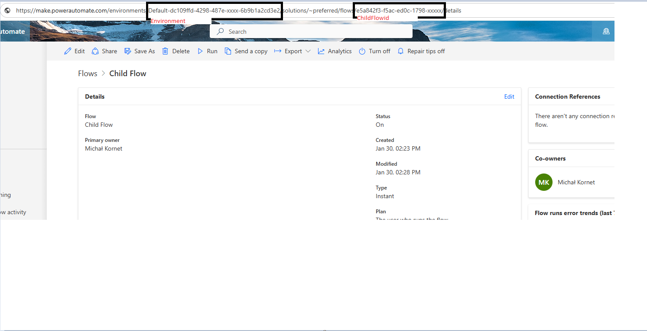Open the Edit link in Details card
The image size is (647, 331).
[x=509, y=96]
